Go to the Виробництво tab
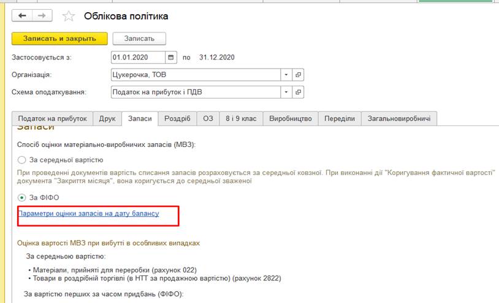The image size is (499, 303). (291, 119)
